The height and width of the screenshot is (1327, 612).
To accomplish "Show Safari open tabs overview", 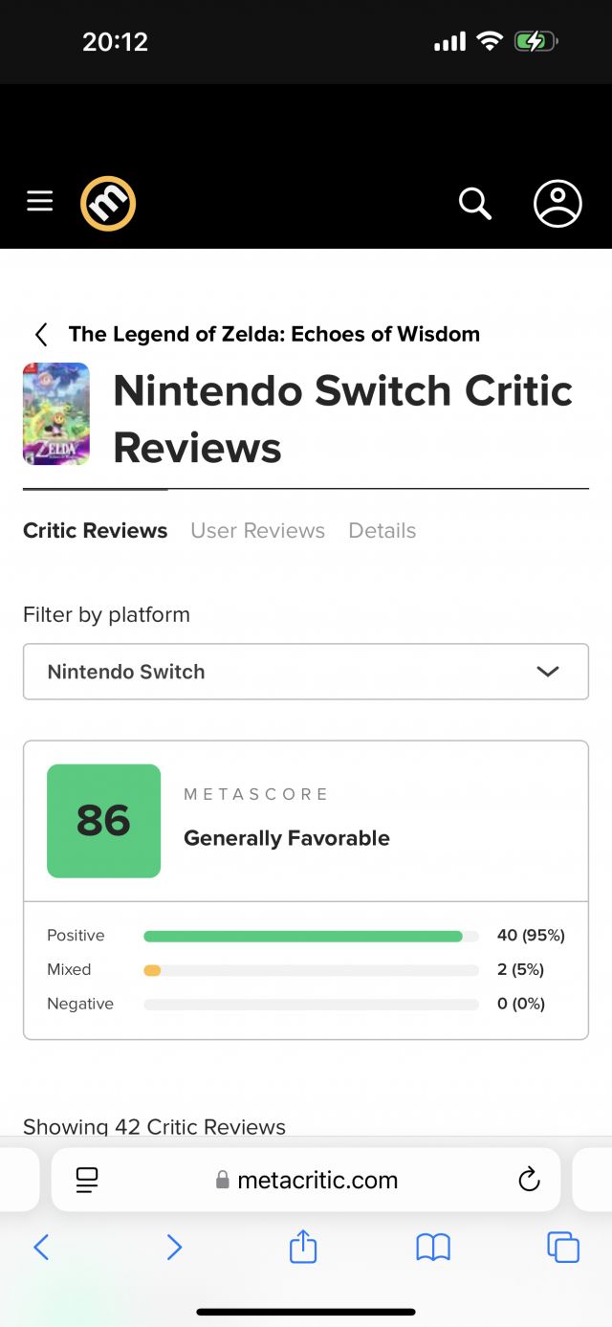I will (562, 1247).
